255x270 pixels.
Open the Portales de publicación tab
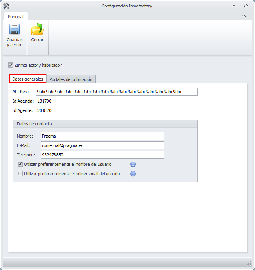(x=71, y=79)
